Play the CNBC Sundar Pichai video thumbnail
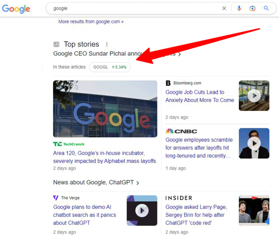This screenshot has width=279, height=235. tap(254, 143)
